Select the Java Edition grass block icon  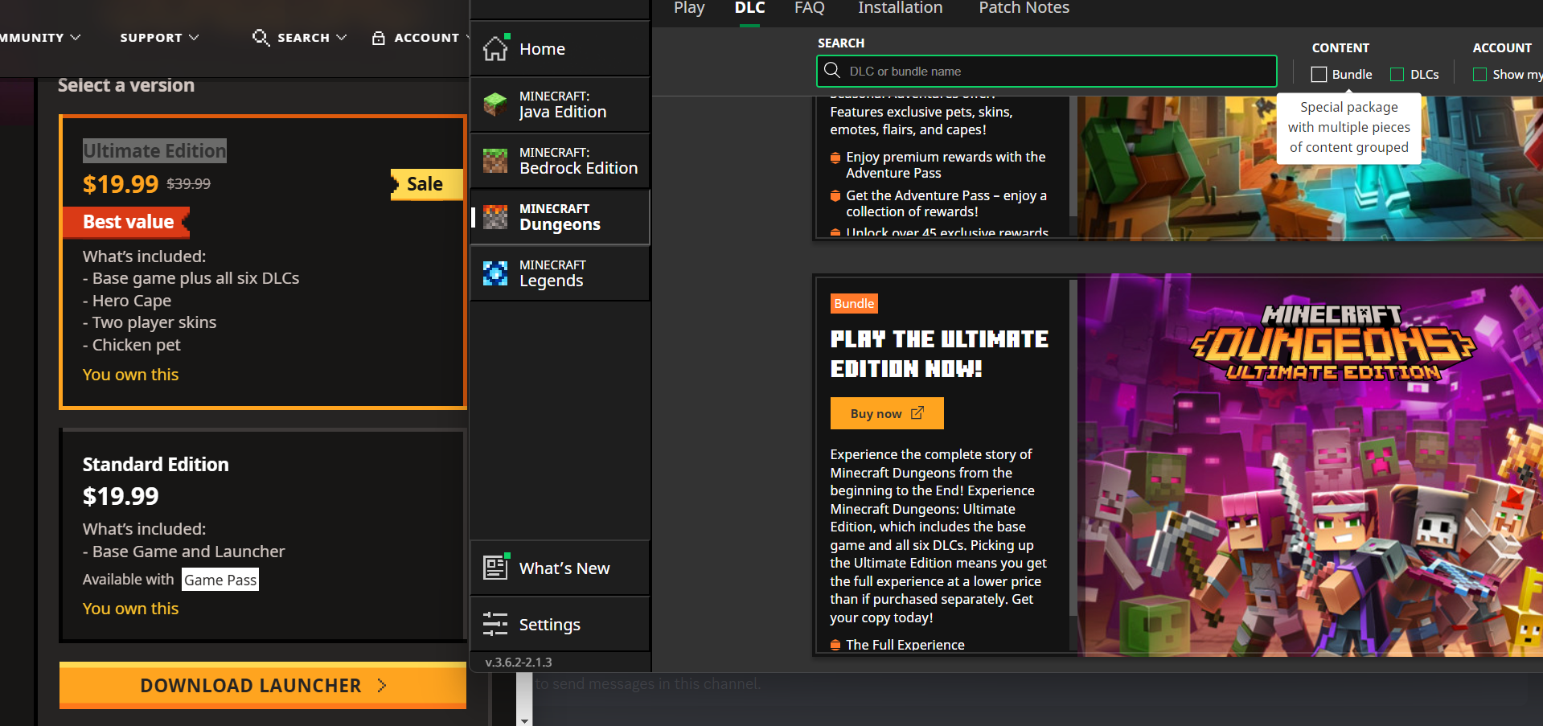tap(495, 104)
